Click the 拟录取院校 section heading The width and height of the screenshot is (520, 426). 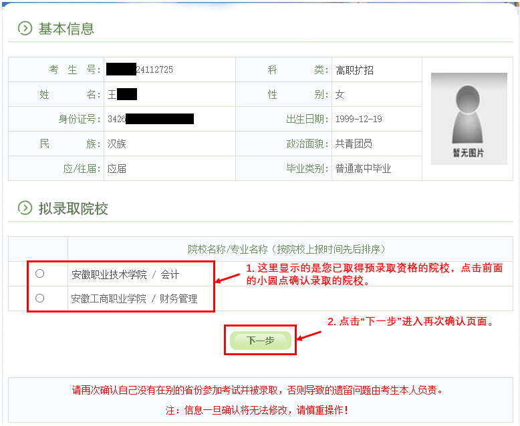coord(73,209)
